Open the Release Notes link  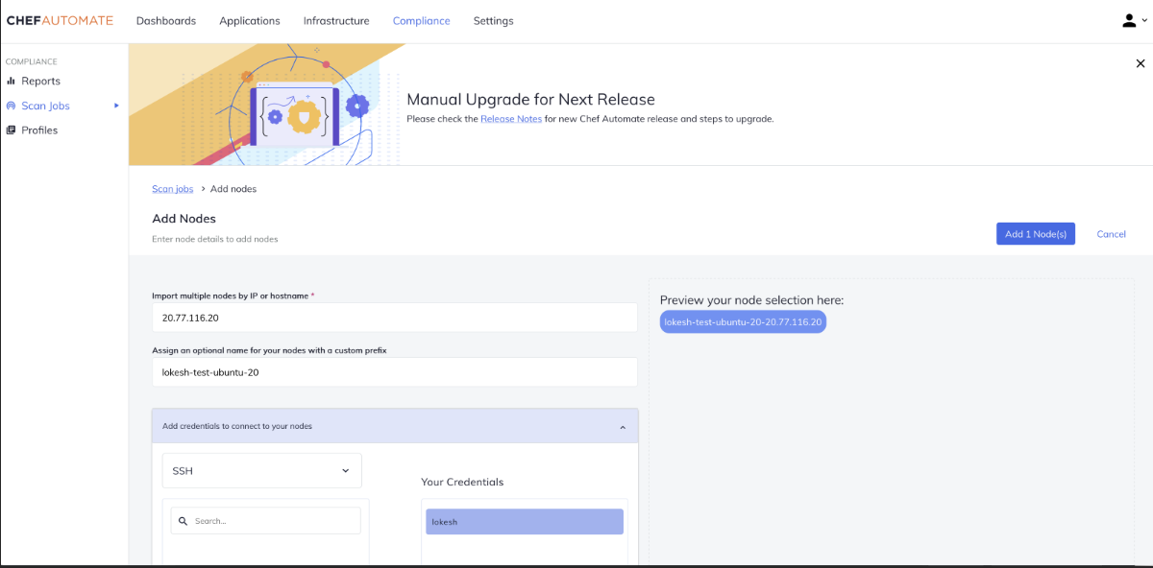(511, 119)
